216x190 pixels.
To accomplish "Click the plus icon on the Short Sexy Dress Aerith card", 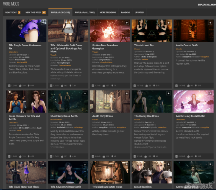I will coord(85,93).
